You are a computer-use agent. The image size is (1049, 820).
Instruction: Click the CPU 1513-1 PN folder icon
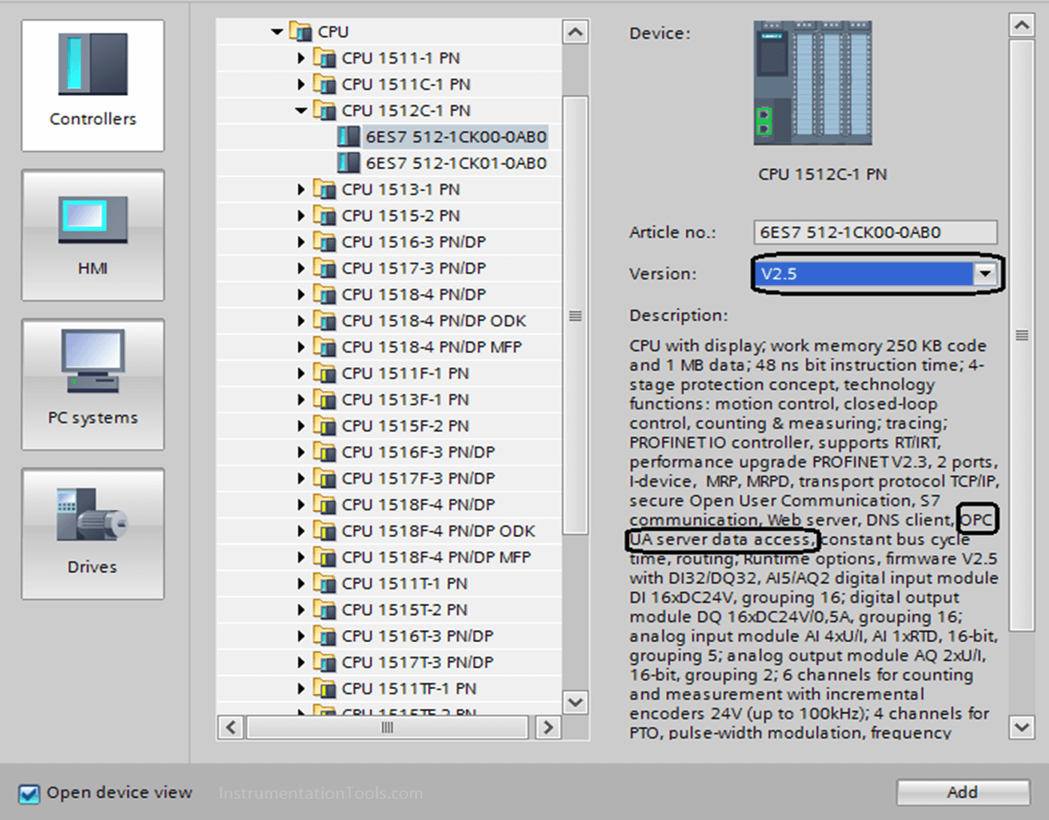pos(325,189)
